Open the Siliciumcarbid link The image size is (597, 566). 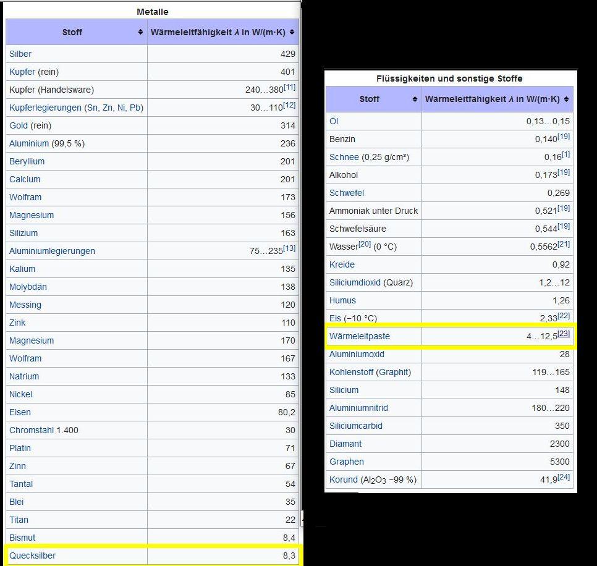[x=355, y=426]
